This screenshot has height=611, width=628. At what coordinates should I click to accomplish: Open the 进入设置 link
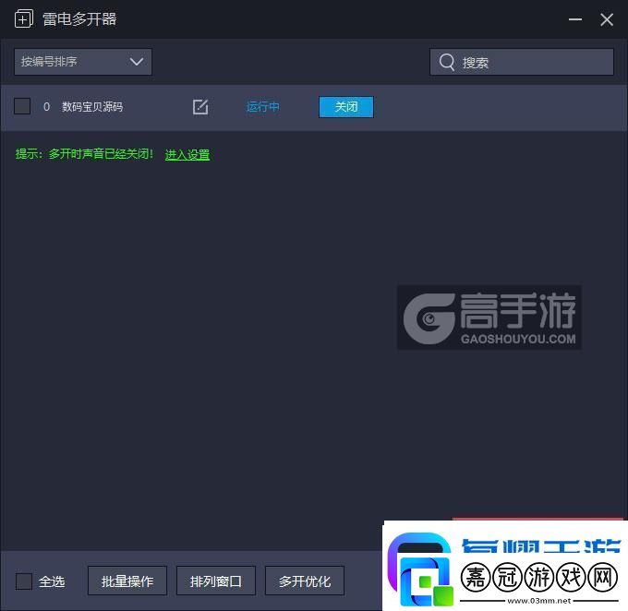click(x=187, y=154)
